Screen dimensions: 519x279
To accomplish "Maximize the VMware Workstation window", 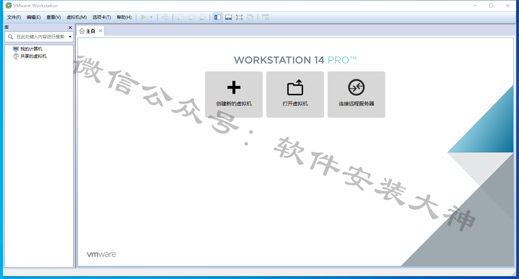I will point(491,5).
